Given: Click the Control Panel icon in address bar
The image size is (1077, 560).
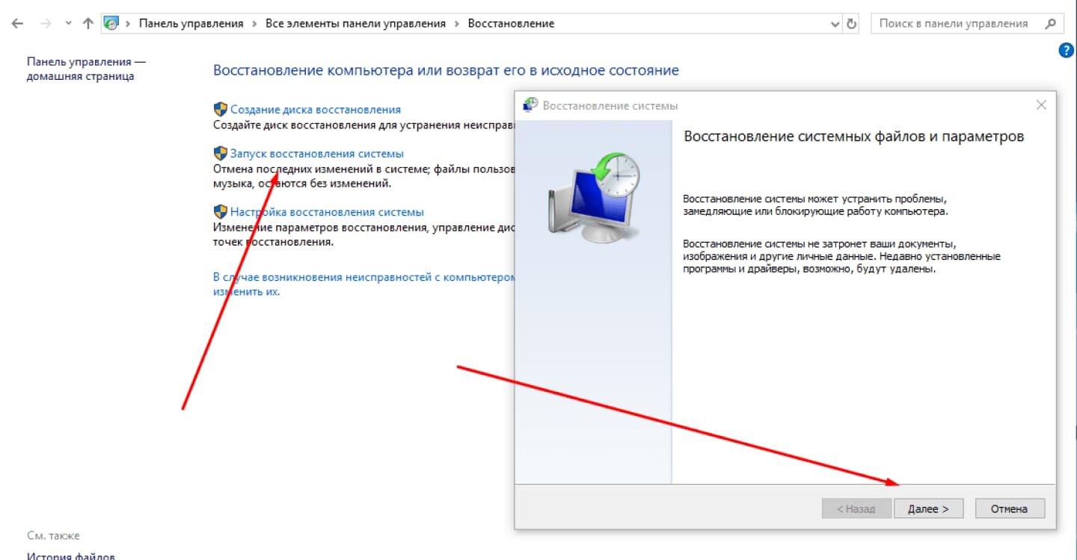Looking at the screenshot, I should pyautogui.click(x=111, y=23).
